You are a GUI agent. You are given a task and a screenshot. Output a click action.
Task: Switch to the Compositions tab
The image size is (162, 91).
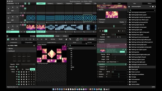click(x=29, y=42)
